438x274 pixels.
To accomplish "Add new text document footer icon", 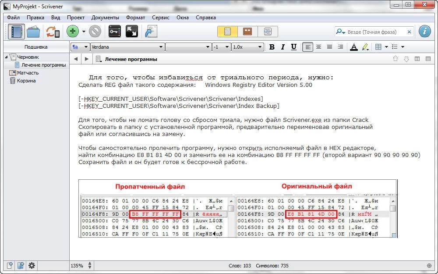I will (x=10, y=265).
